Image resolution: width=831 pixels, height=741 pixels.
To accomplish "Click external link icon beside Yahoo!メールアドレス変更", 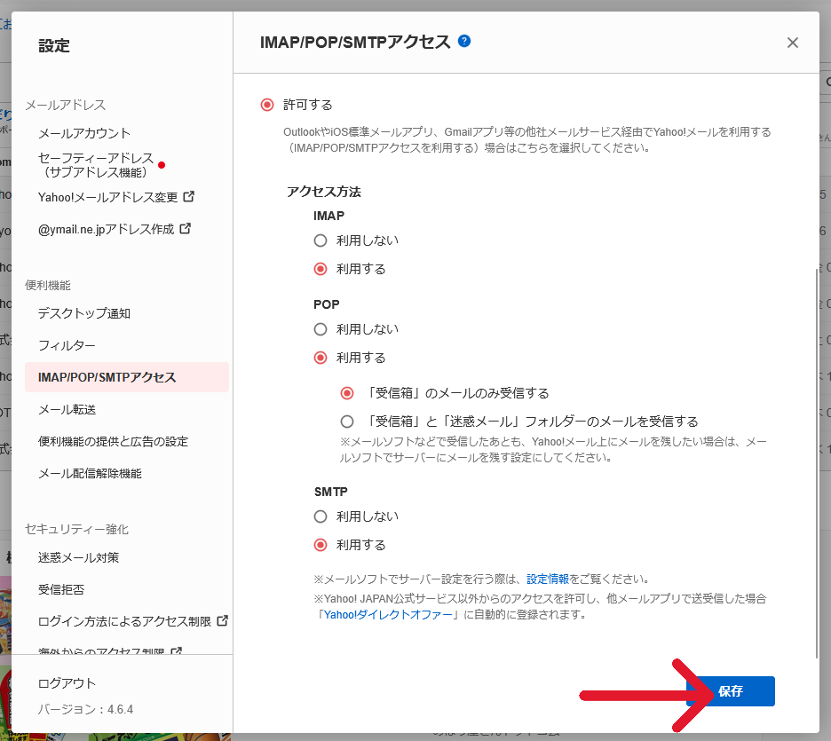I will (188, 196).
